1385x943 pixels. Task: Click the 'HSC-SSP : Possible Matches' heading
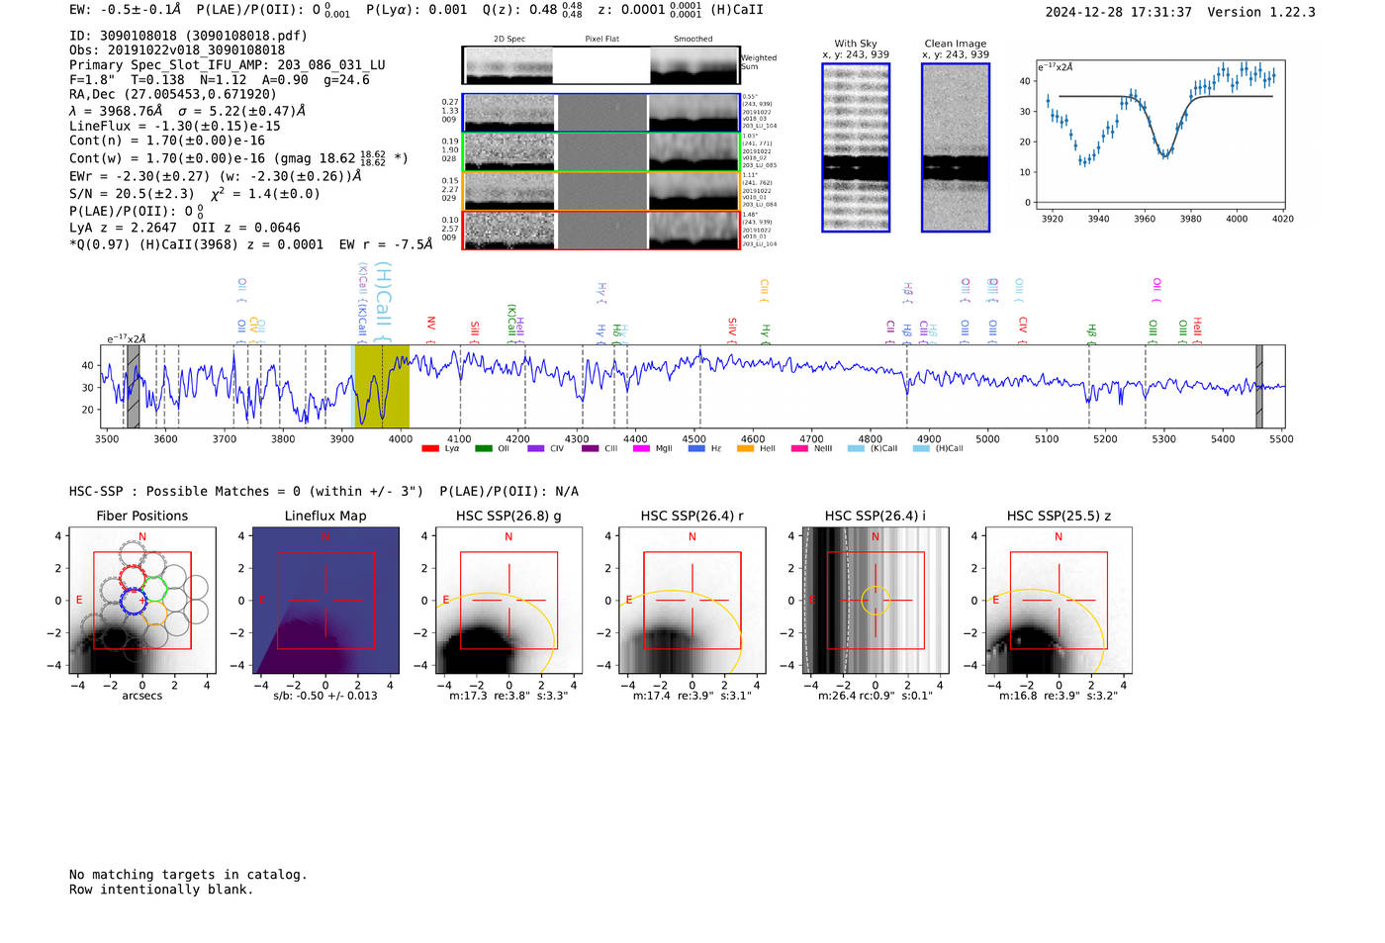tap(323, 492)
